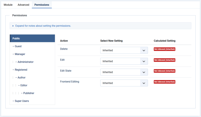
Task: Switch to the Module tab
Action: (x=8, y=5)
